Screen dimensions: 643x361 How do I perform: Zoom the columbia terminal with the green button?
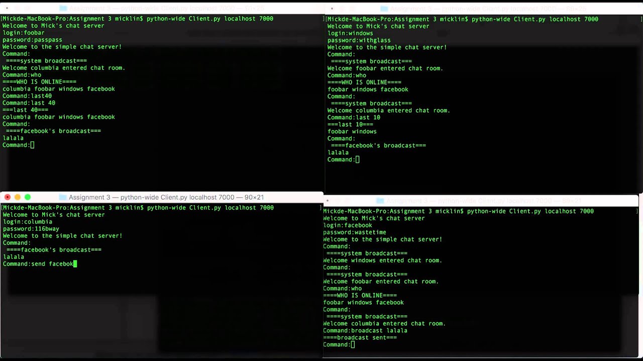[x=28, y=197]
